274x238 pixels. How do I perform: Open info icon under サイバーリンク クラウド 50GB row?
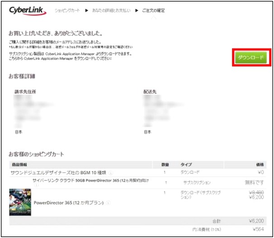click(x=36, y=185)
